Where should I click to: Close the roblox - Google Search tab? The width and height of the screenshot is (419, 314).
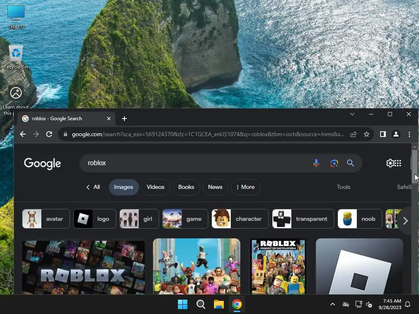109,119
